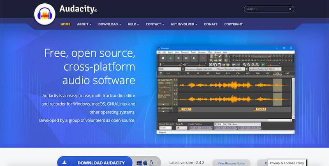
Task: Click the large green Play button in the app
Action: click(171, 58)
